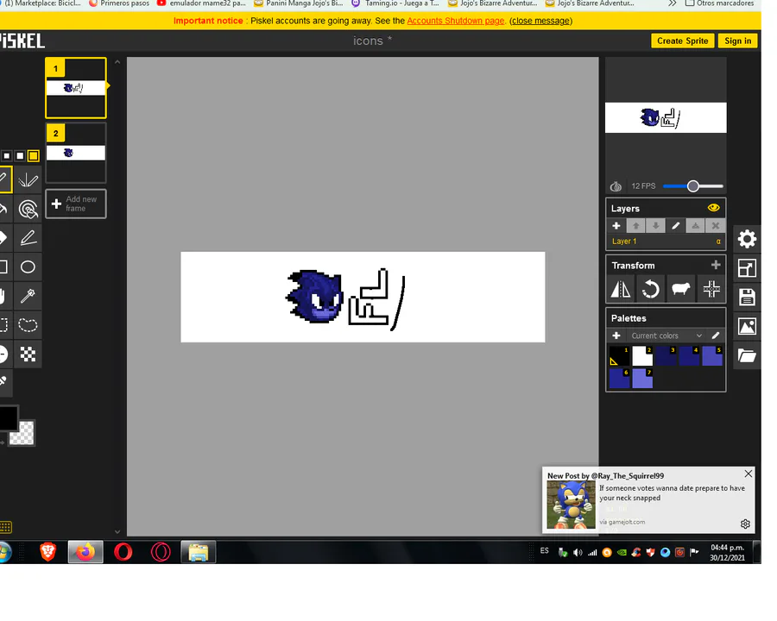Pick the Stroke line tool
This screenshot has width=777, height=621.
tap(28, 238)
